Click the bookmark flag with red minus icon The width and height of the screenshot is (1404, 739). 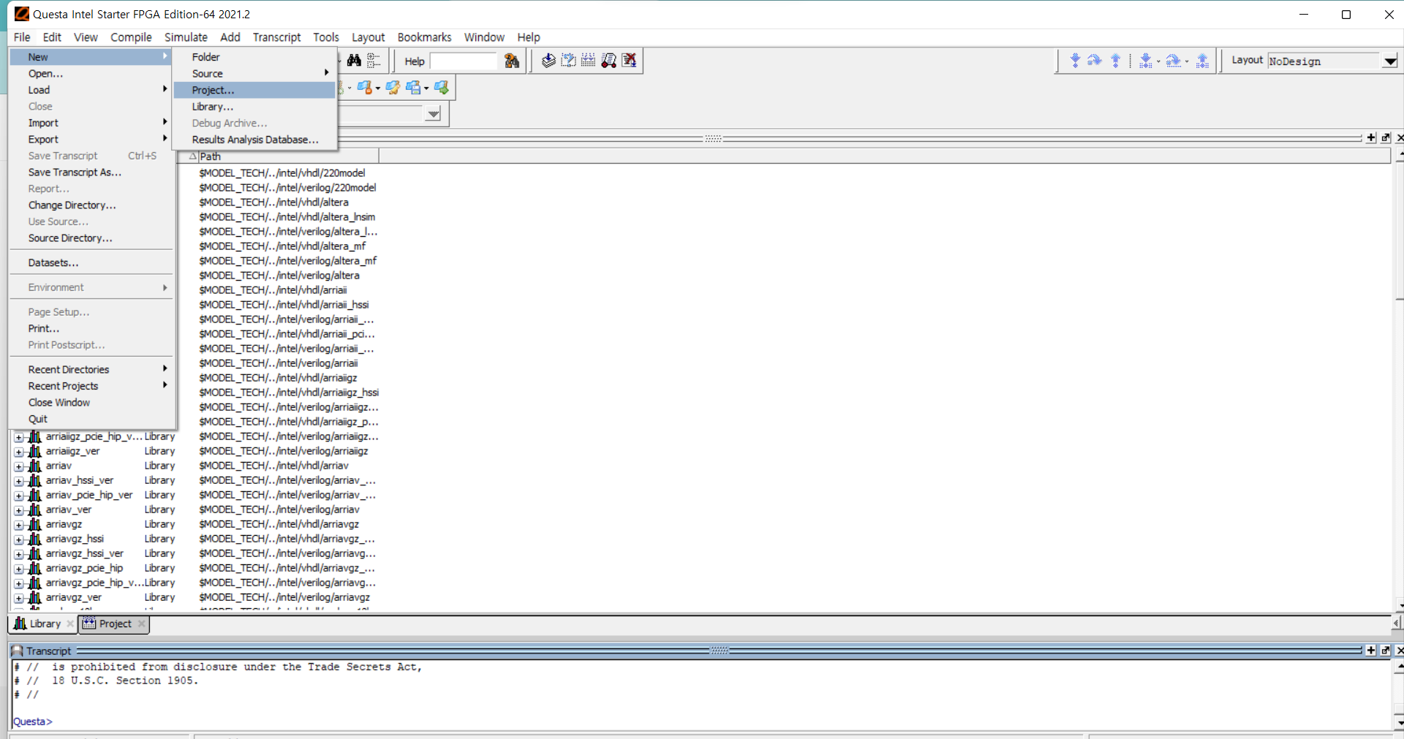tap(364, 88)
